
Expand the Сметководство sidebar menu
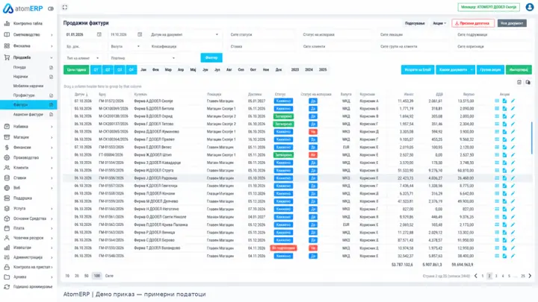tap(52, 35)
